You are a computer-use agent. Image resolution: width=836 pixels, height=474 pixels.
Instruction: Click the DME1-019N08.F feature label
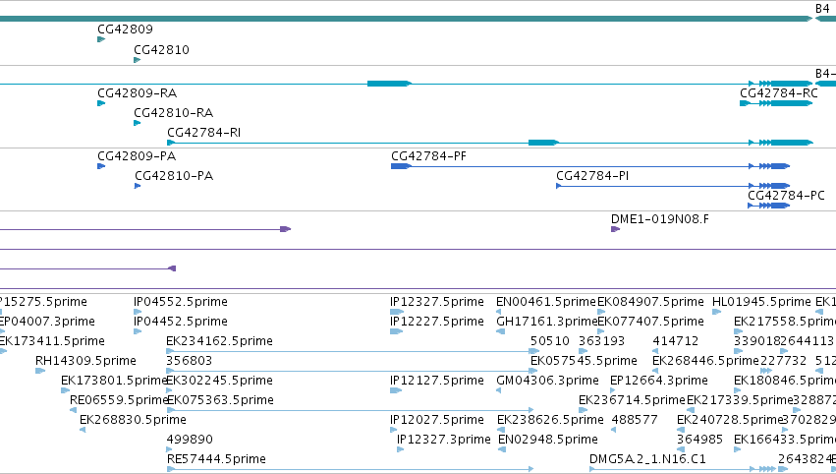pyautogui.click(x=660, y=219)
